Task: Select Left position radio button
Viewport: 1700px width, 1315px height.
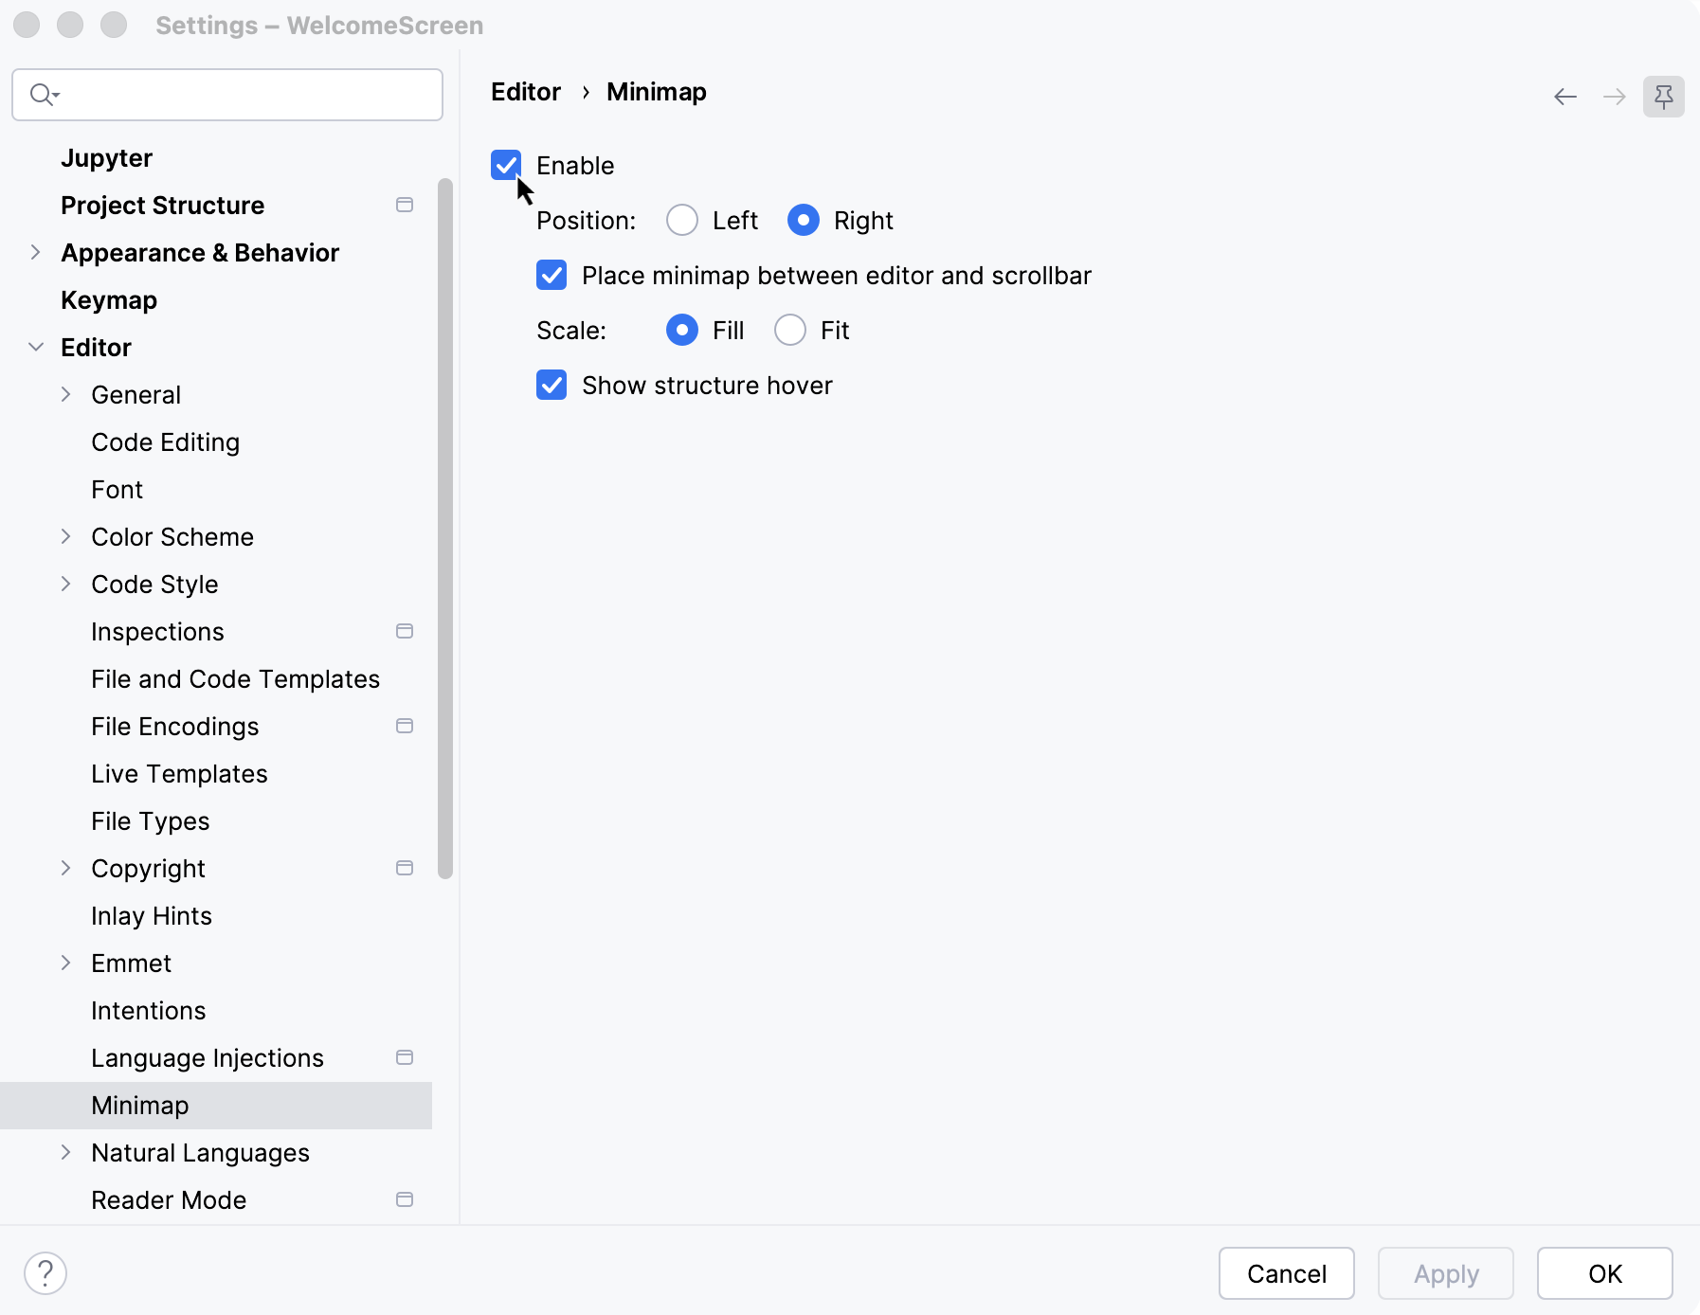Action: click(x=682, y=220)
